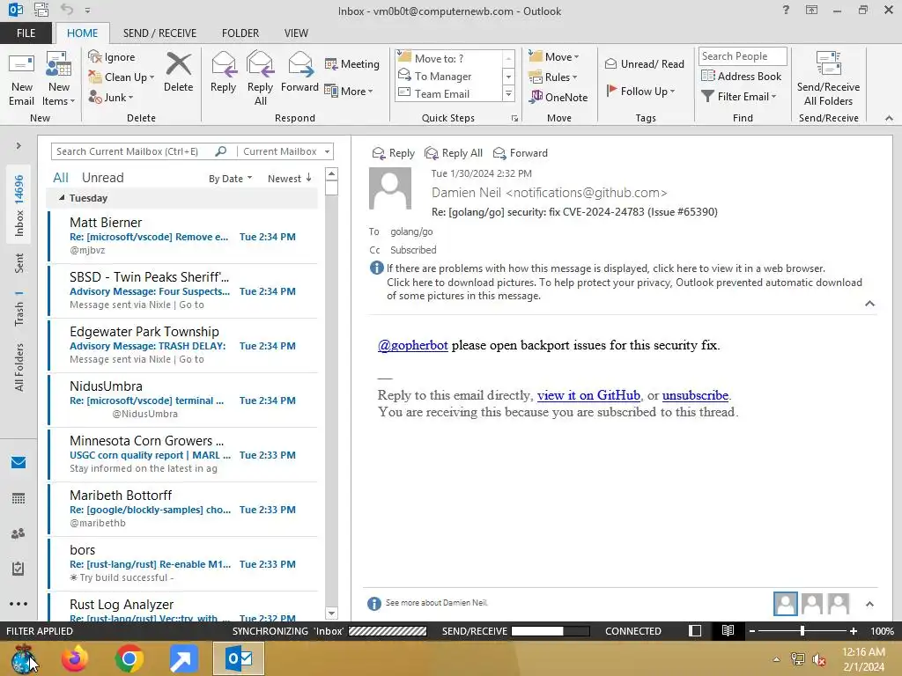Toggle Newest sort order
Image resolution: width=902 pixels, height=676 pixels.
(x=289, y=179)
